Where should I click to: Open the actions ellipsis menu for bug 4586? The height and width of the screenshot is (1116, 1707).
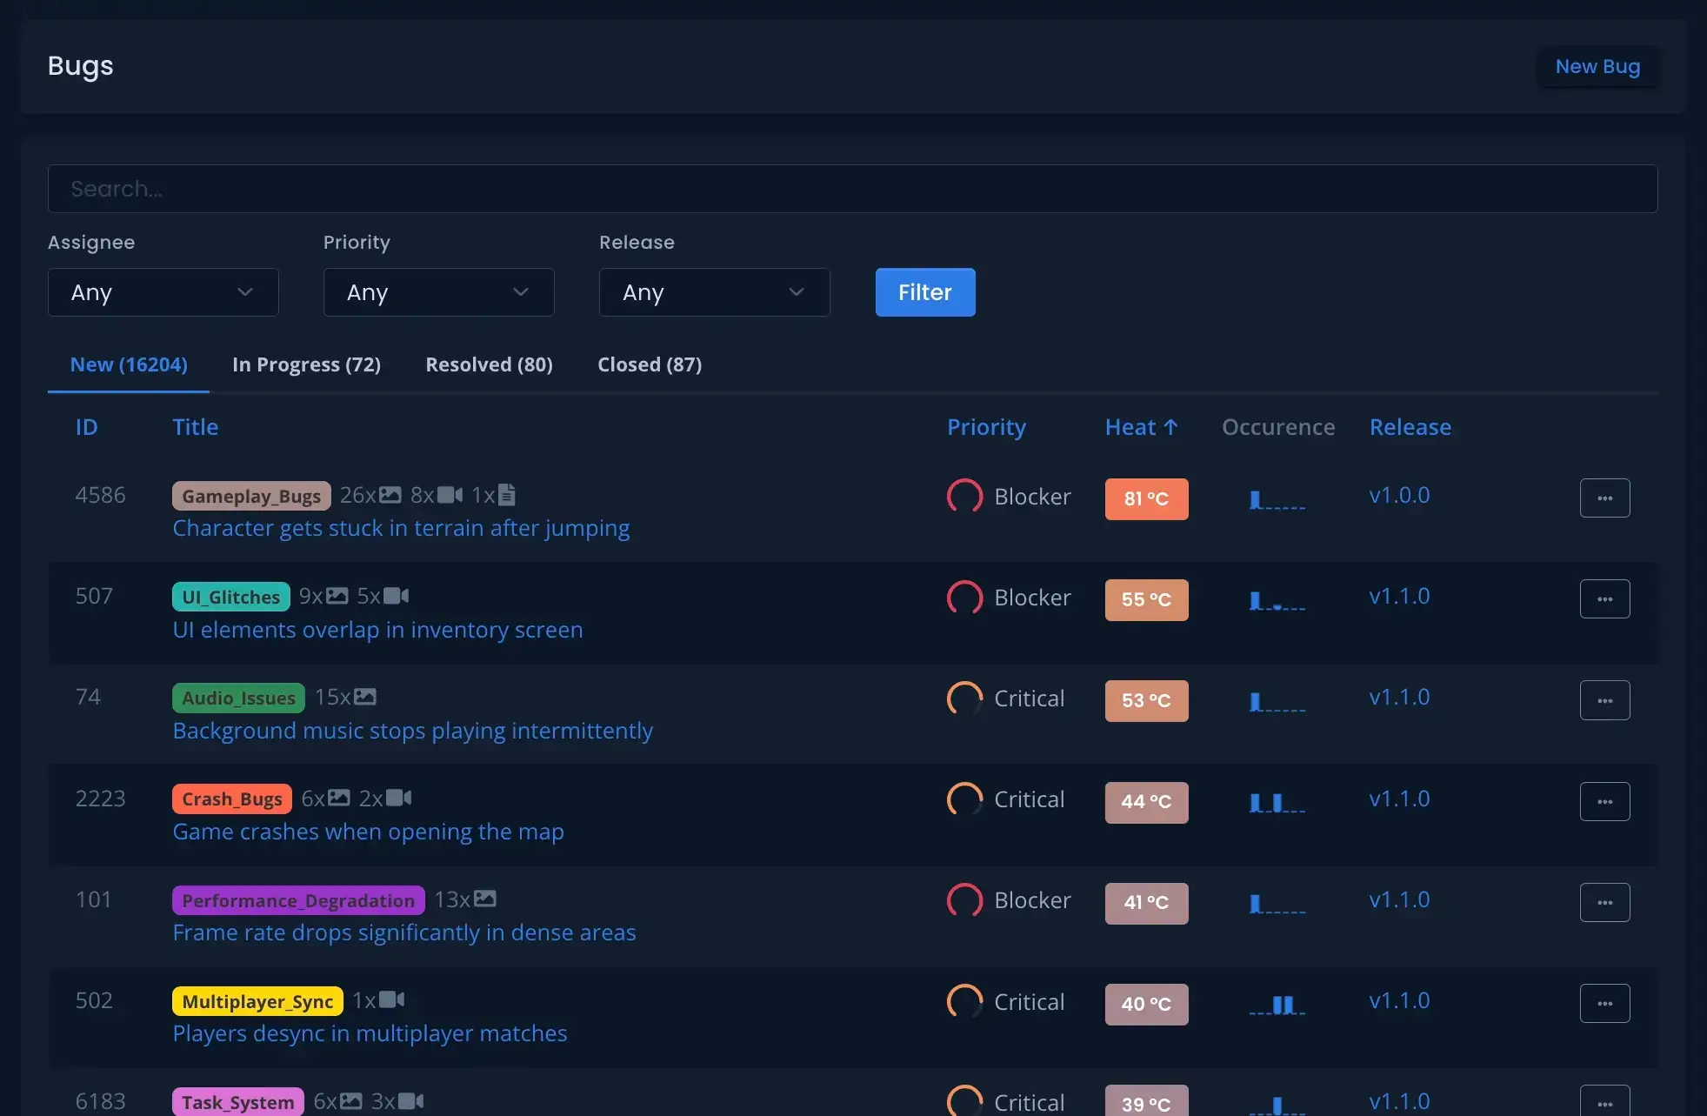point(1604,497)
